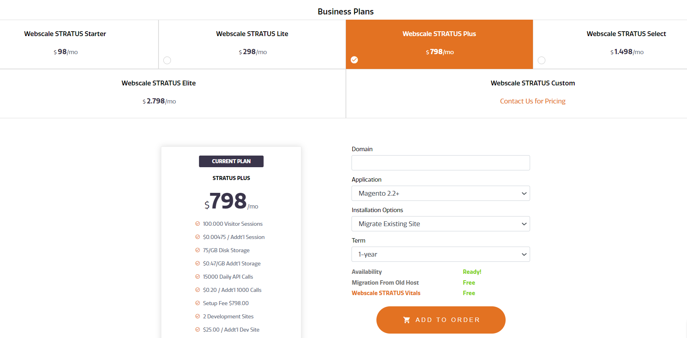Choose the Webscale STRATUS Starter plan card
The image size is (687, 338).
point(79,44)
